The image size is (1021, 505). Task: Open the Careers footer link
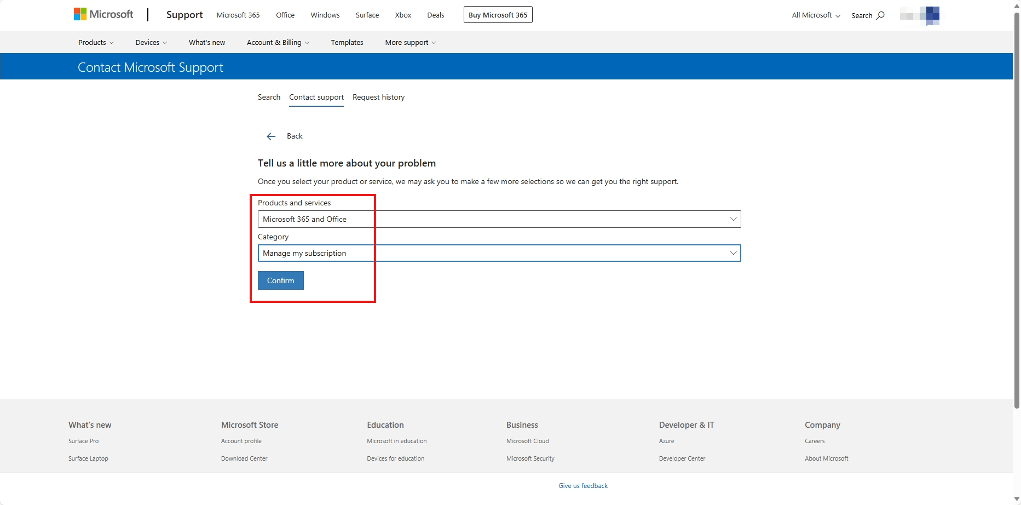pos(815,441)
